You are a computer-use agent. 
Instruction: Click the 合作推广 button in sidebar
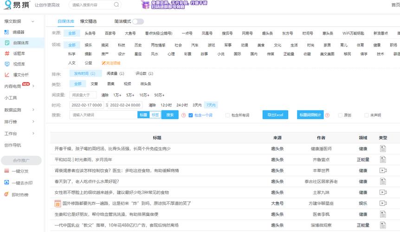point(21,161)
